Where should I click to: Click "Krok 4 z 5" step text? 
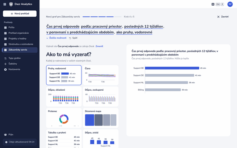[x=129, y=17]
